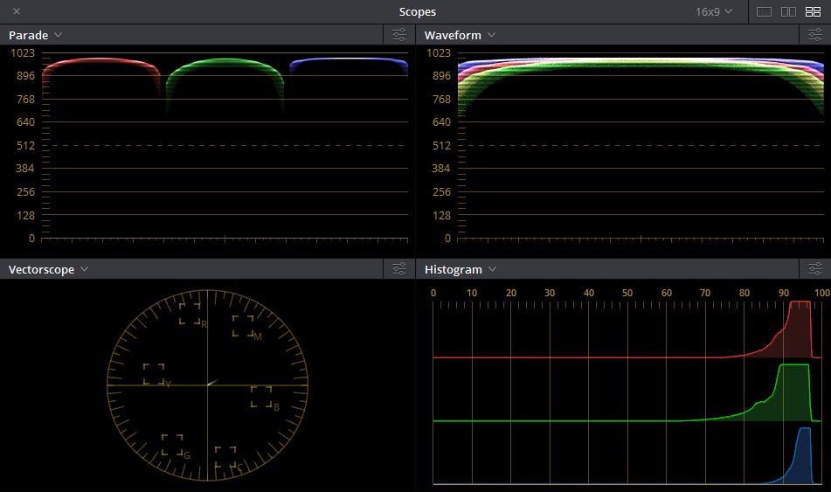The width and height of the screenshot is (831, 492).
Task: Switch to two-scope layout
Action: [x=788, y=11]
